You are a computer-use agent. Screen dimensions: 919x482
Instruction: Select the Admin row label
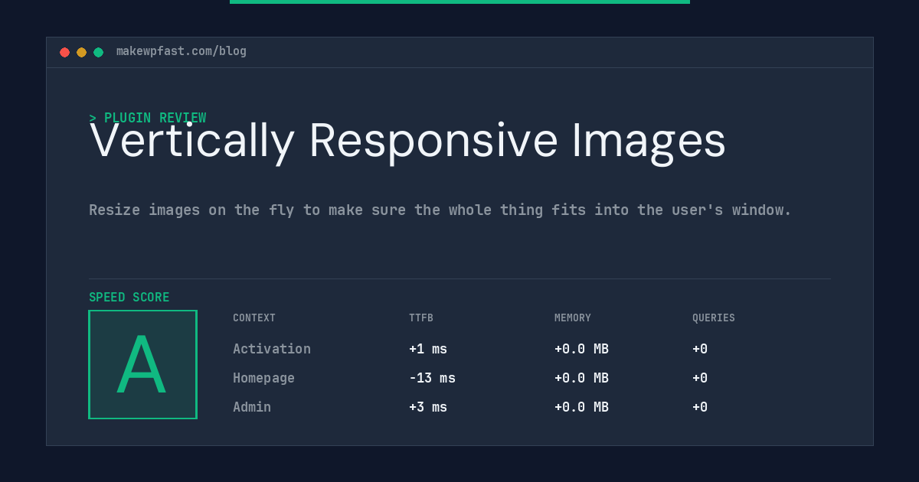[252, 407]
